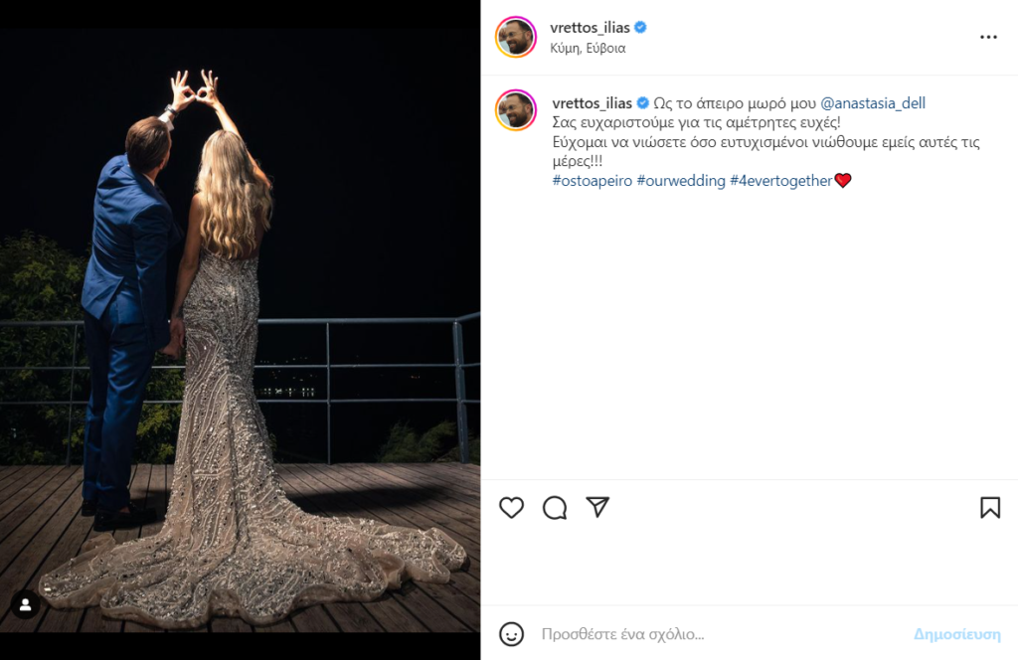Open the #ourwedding hashtag
The image size is (1018, 660).
[681, 181]
